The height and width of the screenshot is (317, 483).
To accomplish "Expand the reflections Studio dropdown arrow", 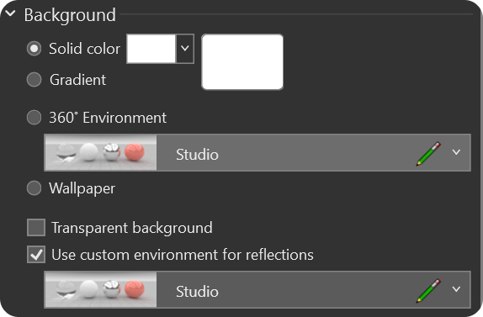I will pos(456,289).
